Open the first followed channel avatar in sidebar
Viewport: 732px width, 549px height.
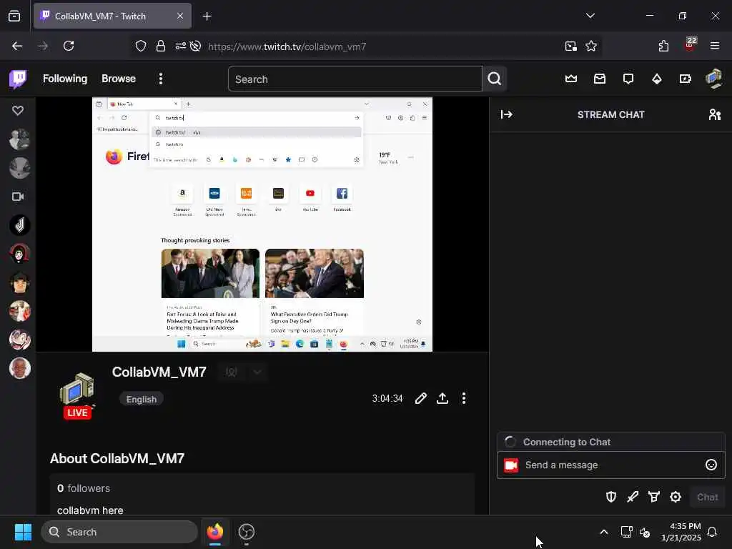19,139
